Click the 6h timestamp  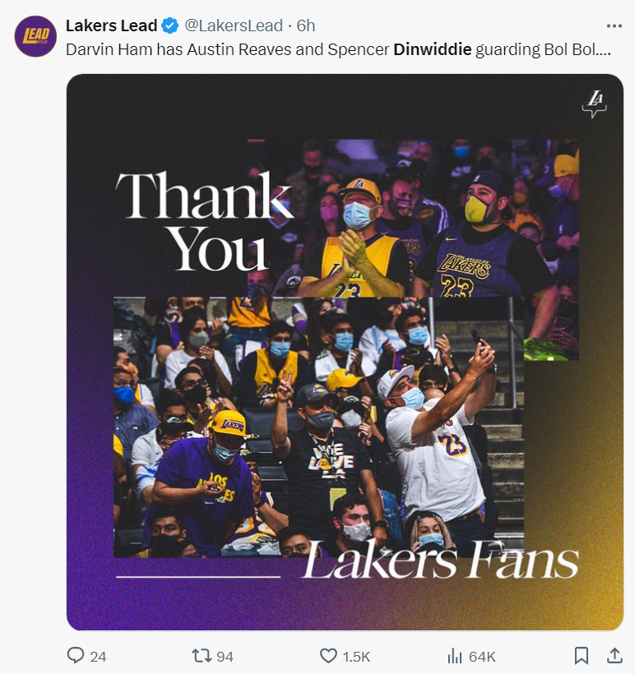click(x=306, y=25)
